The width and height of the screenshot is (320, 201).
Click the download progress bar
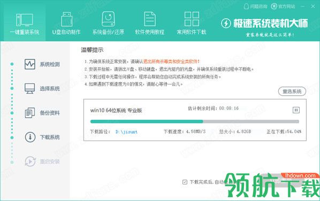[195, 121]
